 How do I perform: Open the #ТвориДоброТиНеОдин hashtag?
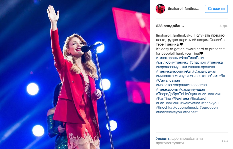176,94
